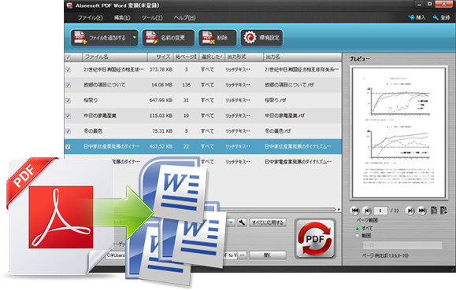
Task: Open the Add File dropdown arrow
Action: point(135,38)
